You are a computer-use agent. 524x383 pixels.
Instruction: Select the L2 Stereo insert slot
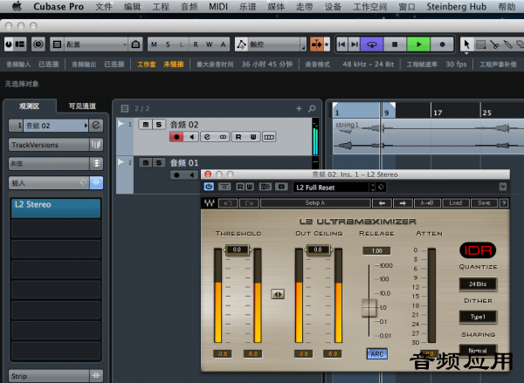pos(56,209)
